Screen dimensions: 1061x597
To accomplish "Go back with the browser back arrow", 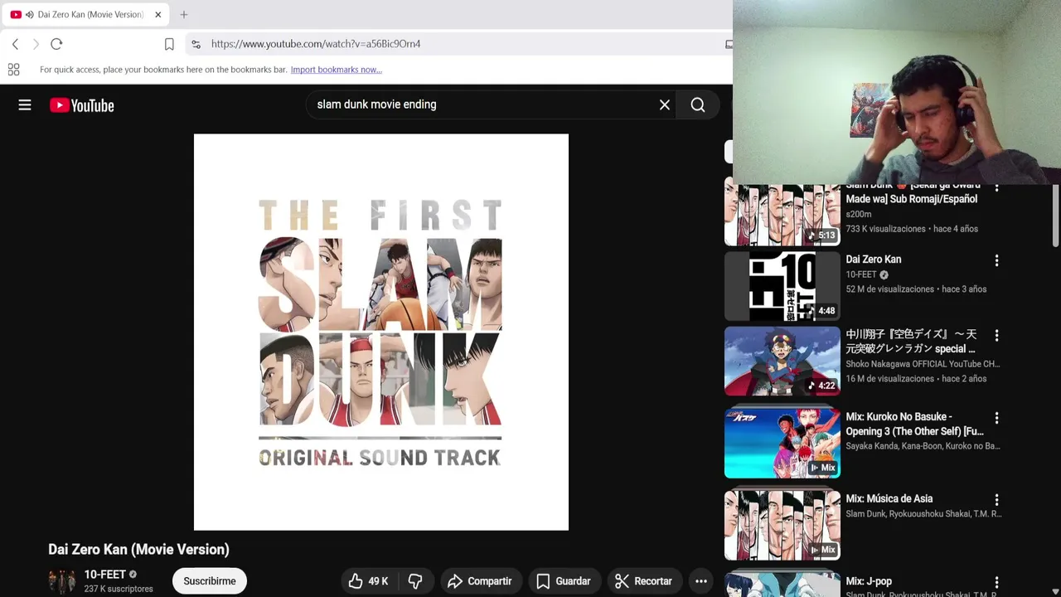I will tap(15, 44).
